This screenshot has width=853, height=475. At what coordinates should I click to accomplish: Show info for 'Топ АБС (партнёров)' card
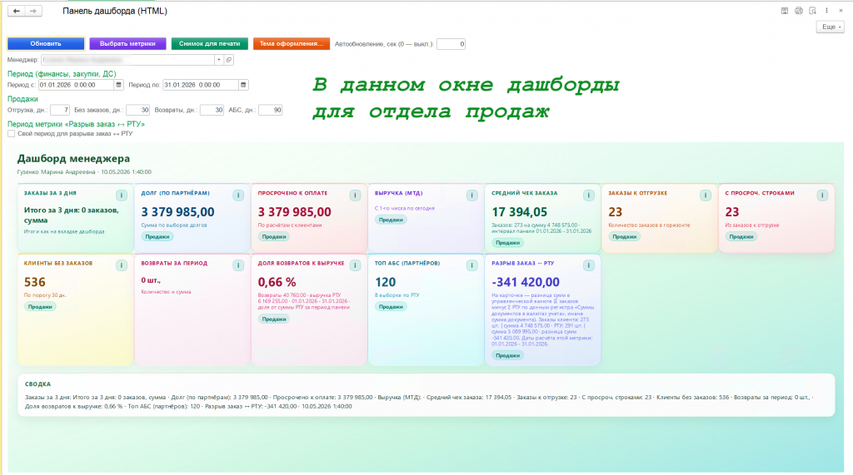(x=471, y=265)
